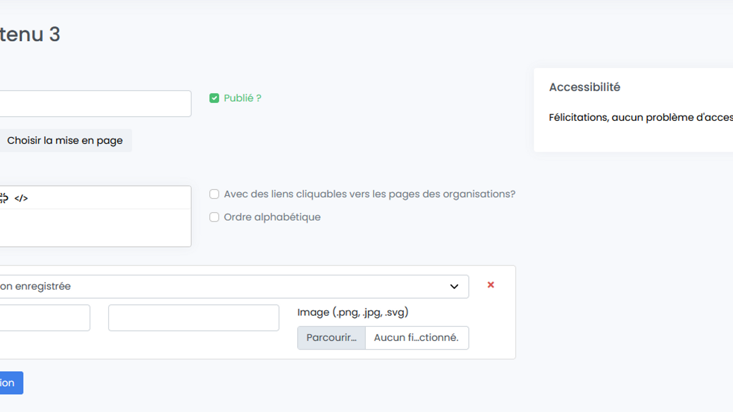Click the dropdown chevron arrow
Screen dimensions: 733x412
(x=454, y=287)
